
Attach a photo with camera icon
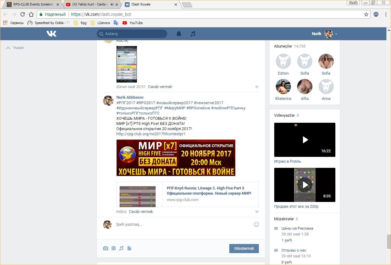click(x=105, y=248)
